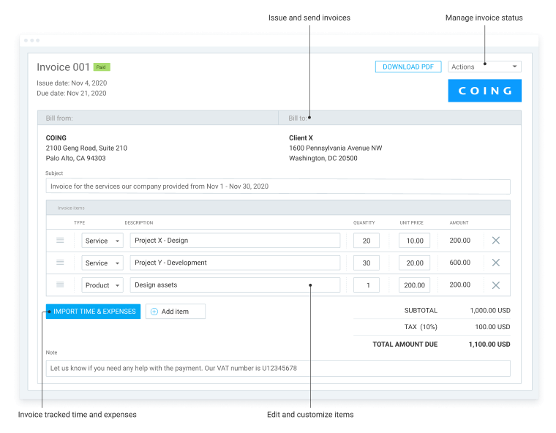Click the amount 600.00 cell

coord(460,263)
